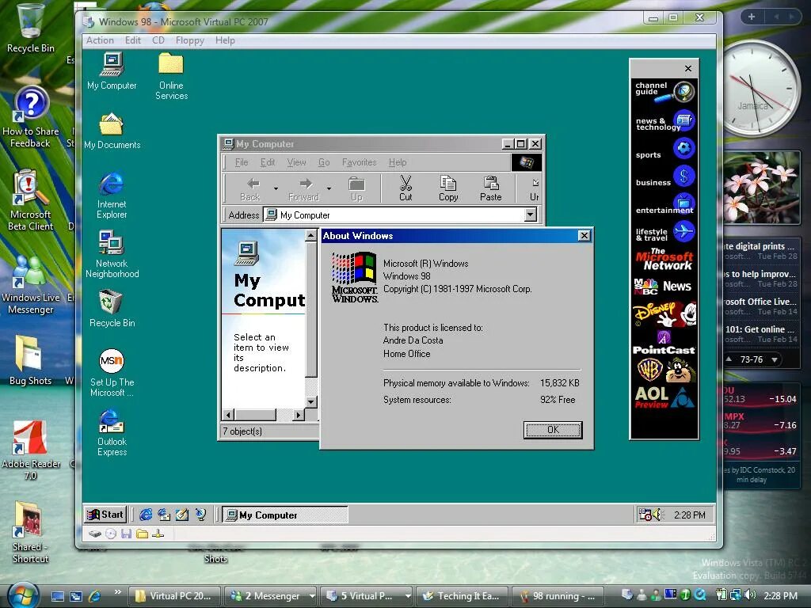Open the sports channel

coord(664,150)
